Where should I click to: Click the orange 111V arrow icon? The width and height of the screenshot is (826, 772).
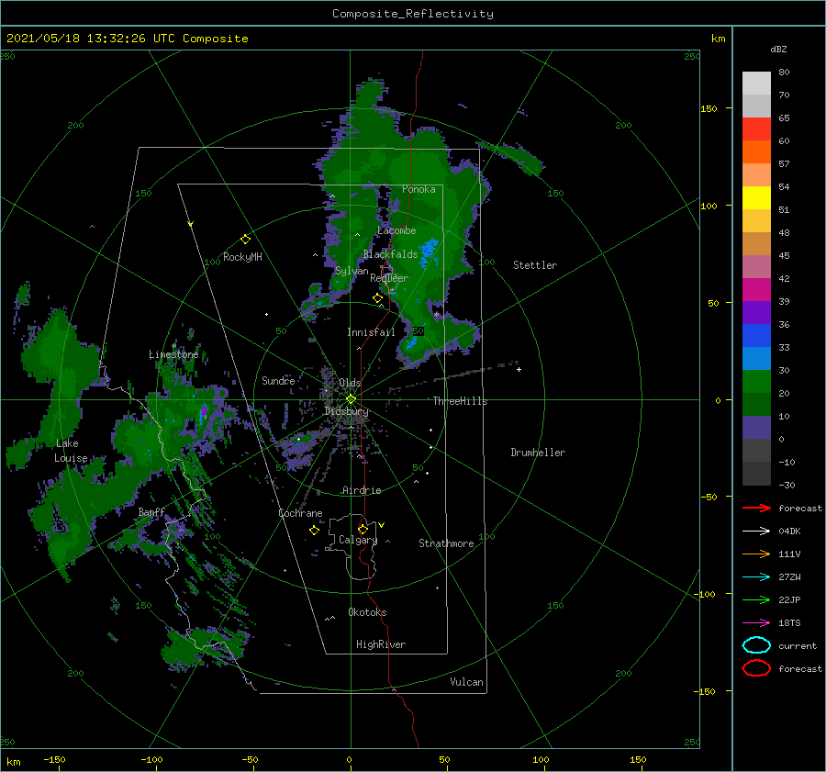(756, 554)
